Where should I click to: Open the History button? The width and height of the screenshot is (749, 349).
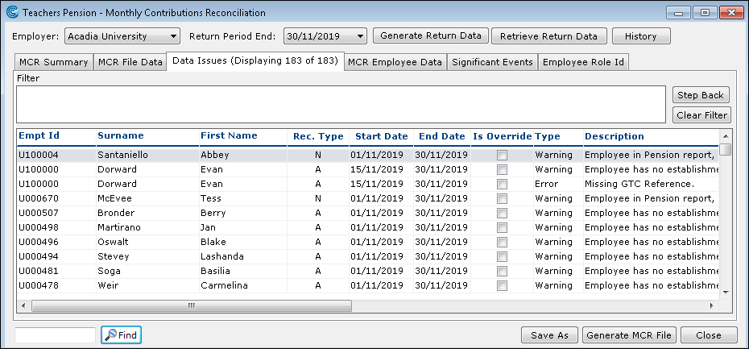click(641, 35)
